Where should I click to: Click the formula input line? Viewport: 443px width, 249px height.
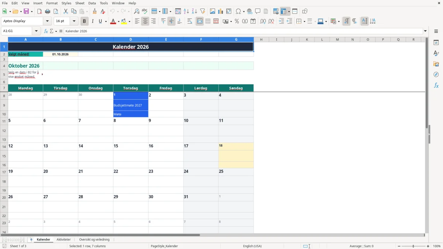[x=243, y=31]
